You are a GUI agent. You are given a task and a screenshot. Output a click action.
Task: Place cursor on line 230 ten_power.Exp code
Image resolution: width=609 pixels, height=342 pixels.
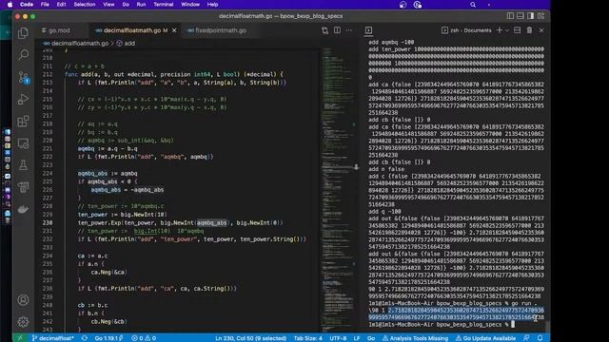click(x=181, y=222)
